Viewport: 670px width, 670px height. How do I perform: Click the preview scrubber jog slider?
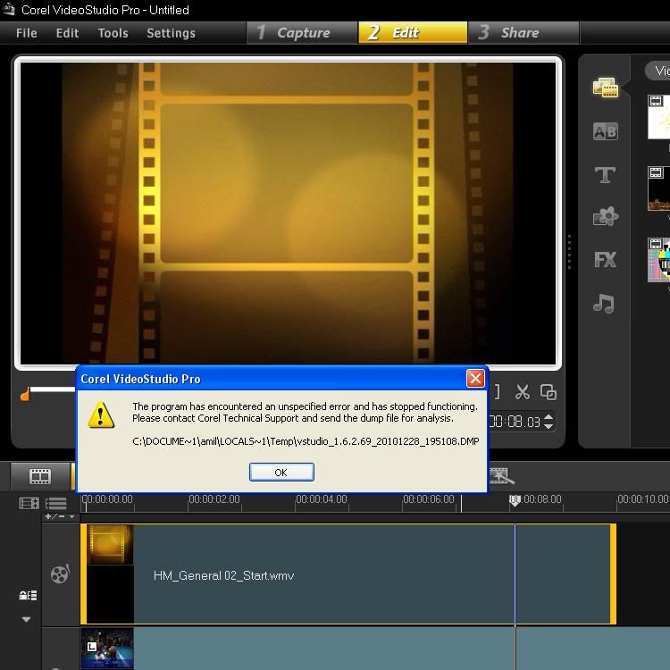tap(26, 394)
